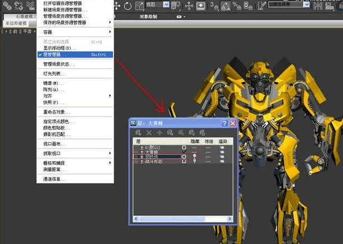Choose 层管理器 menu entry
Image resolution: width=343 pixels, height=244 pixels.
tap(75, 54)
